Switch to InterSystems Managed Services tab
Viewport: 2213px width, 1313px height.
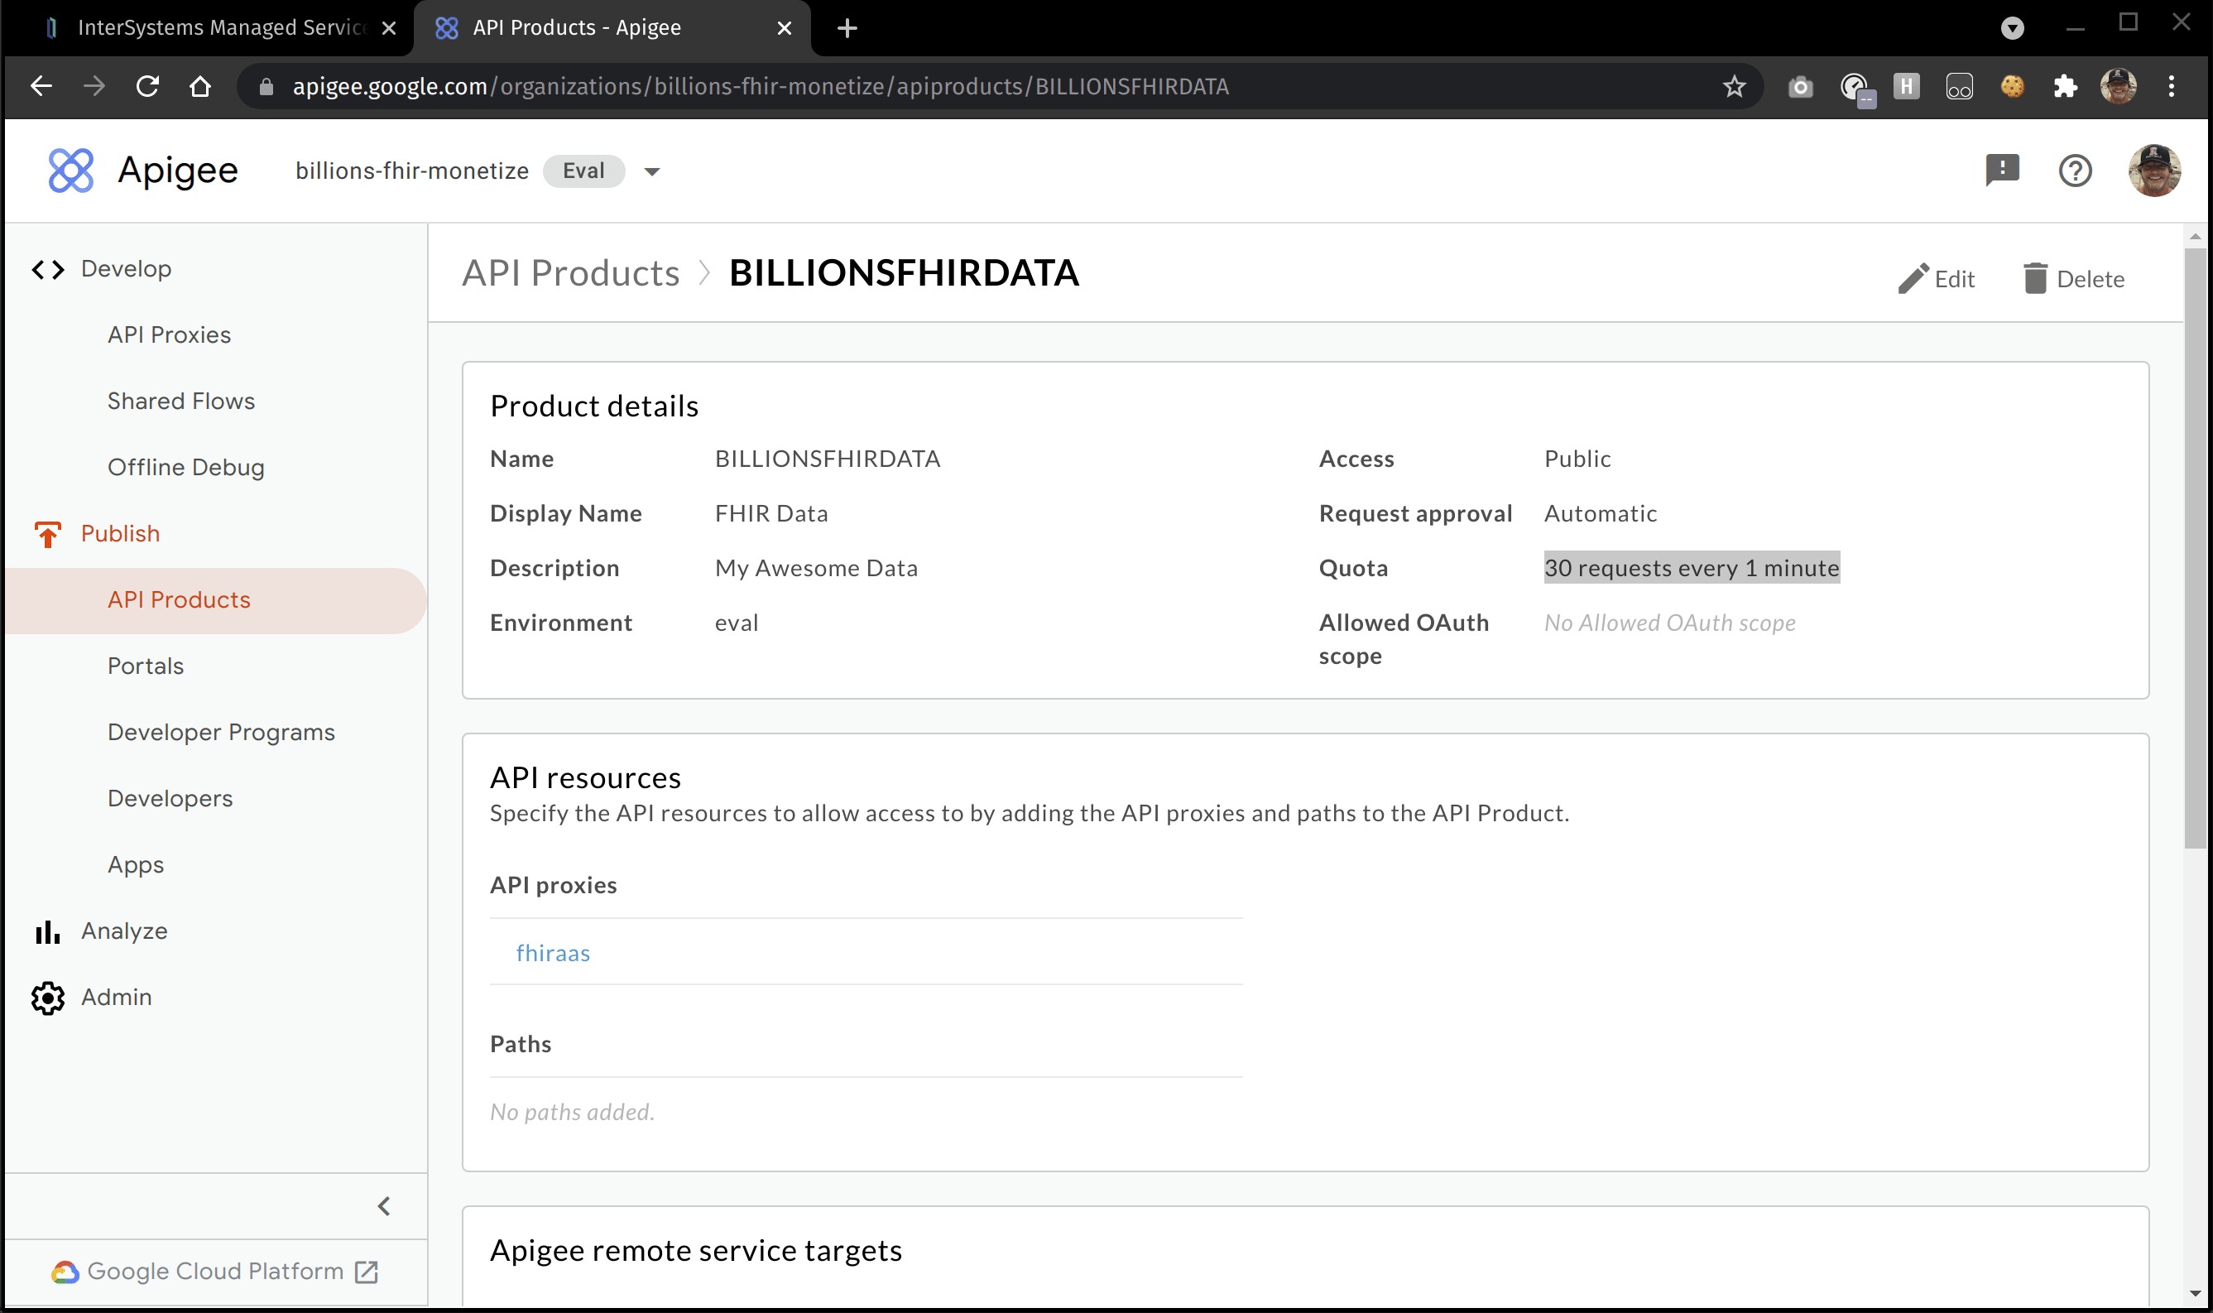pos(221,28)
